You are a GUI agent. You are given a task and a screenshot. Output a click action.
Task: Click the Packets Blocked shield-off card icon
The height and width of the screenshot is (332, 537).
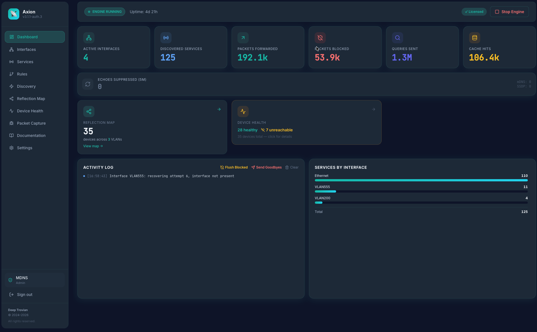(x=320, y=38)
